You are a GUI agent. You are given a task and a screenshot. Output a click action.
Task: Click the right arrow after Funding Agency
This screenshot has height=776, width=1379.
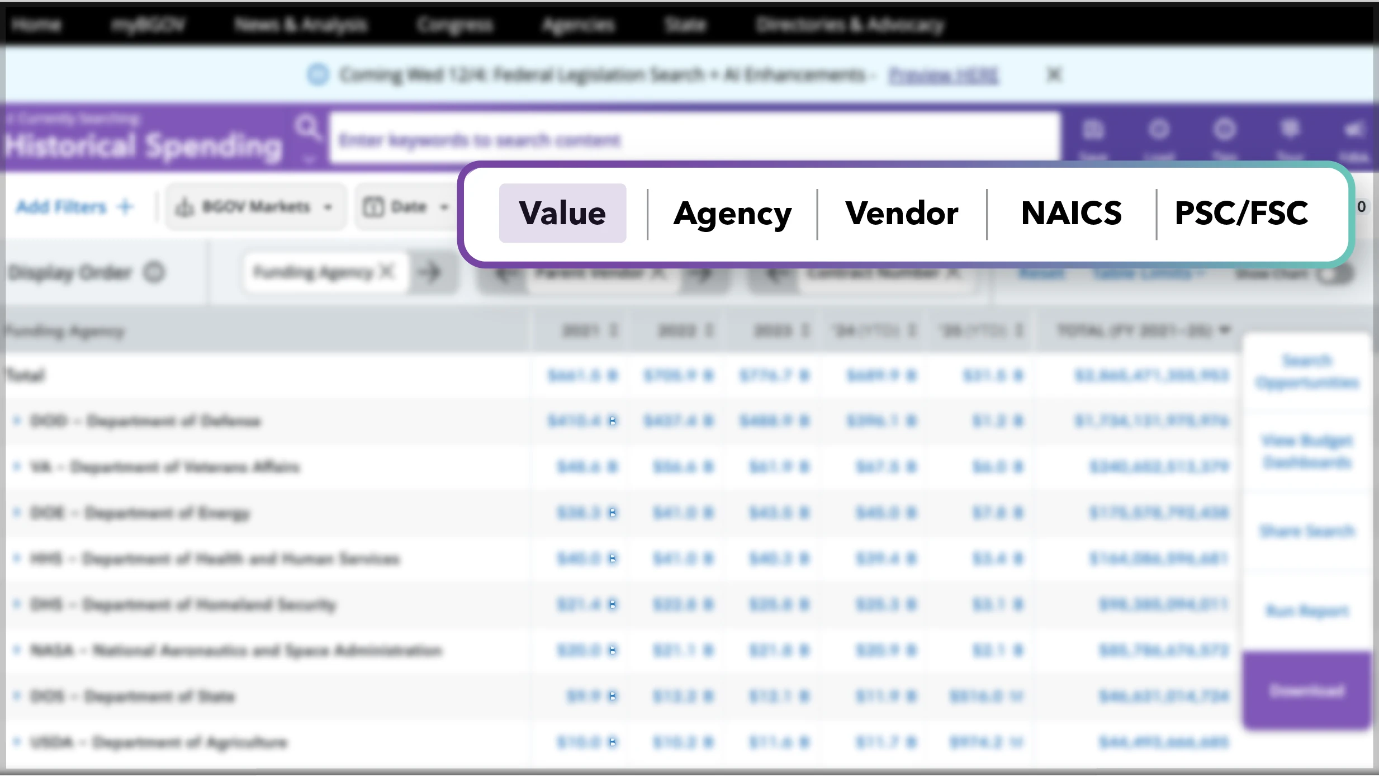(x=430, y=272)
